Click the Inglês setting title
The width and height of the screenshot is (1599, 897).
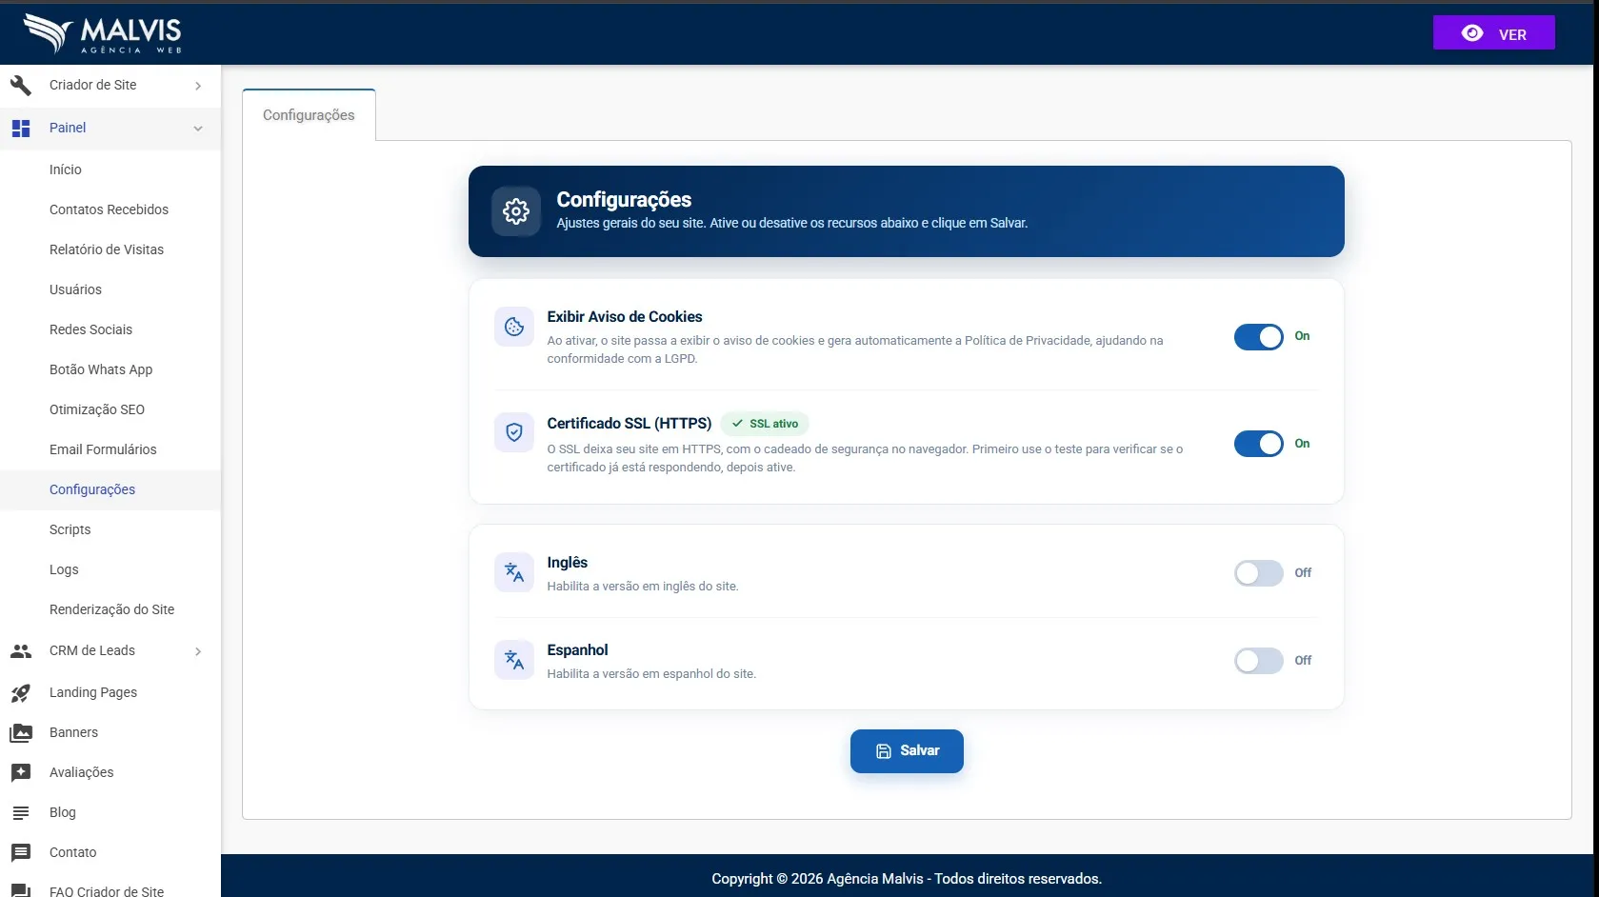click(x=568, y=563)
